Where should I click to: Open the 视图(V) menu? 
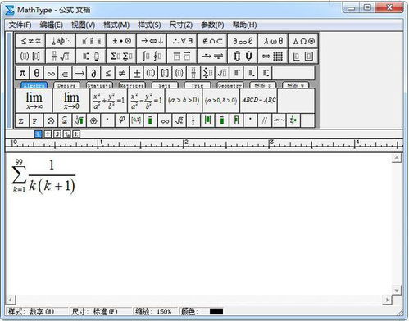83,25
